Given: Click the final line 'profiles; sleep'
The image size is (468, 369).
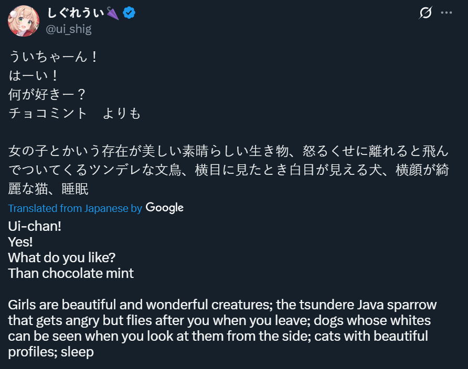Looking at the screenshot, I should coord(51,352).
